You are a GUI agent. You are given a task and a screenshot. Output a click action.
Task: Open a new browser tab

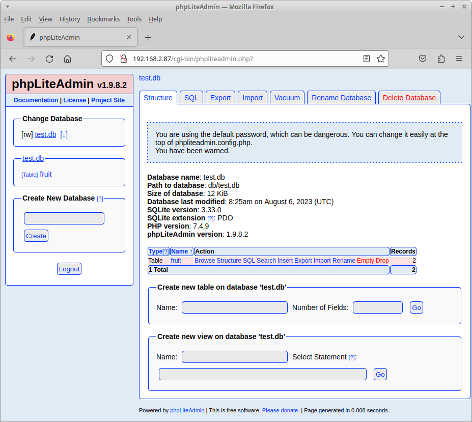(148, 37)
